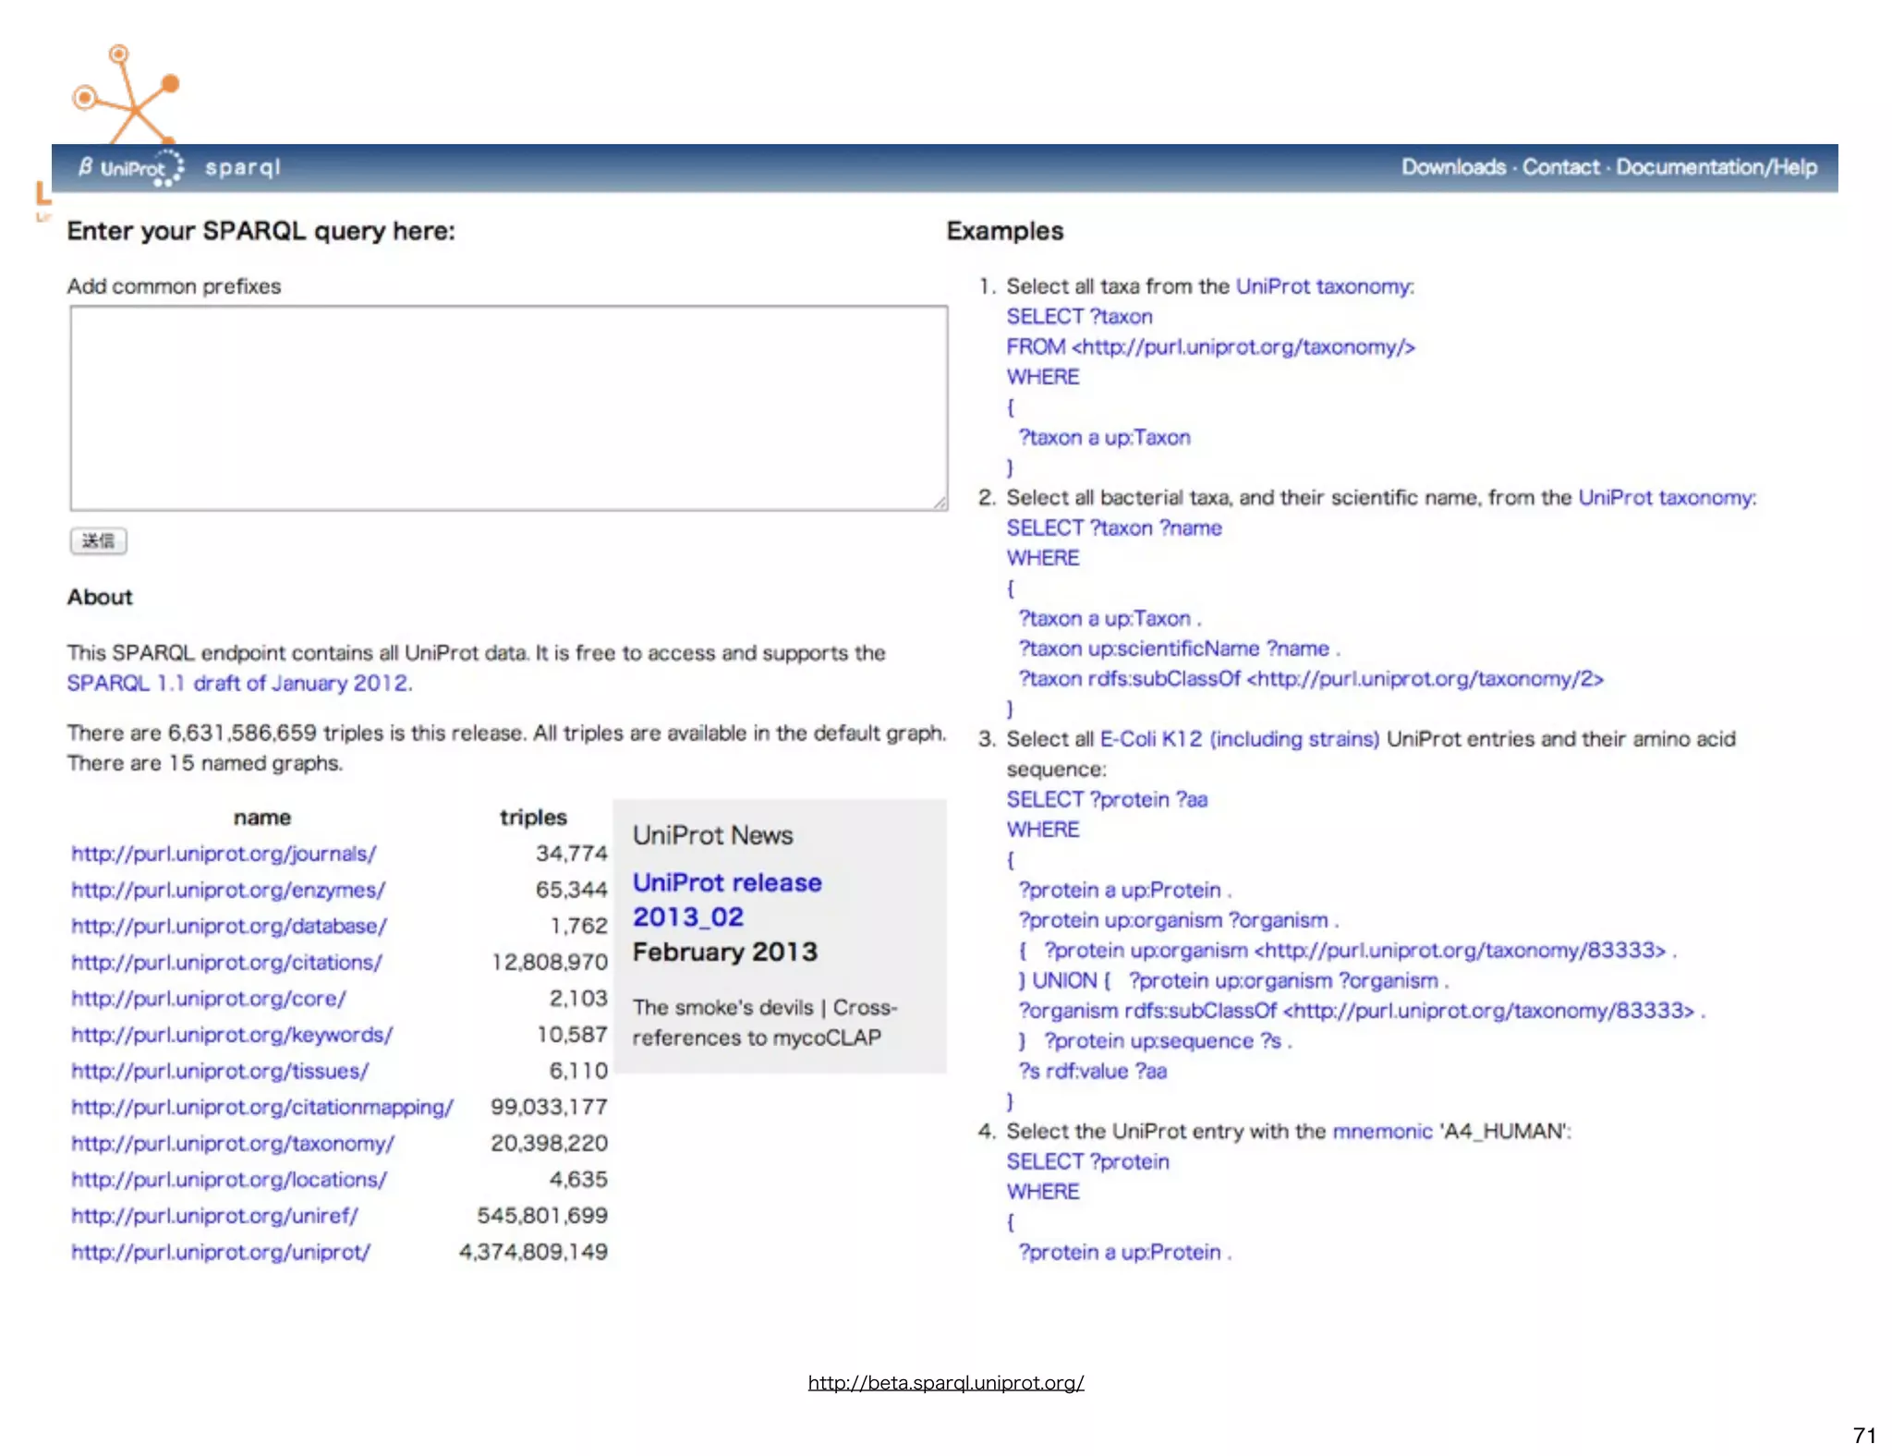The width and height of the screenshot is (1892, 1456).
Task: Click the triples column header
Action: [x=533, y=818]
